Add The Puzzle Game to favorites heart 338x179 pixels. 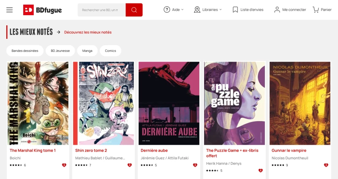point(261,171)
